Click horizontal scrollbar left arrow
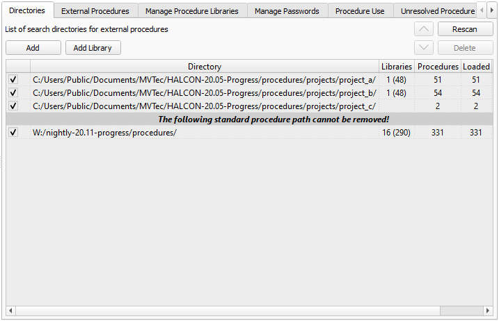 coord(10,311)
